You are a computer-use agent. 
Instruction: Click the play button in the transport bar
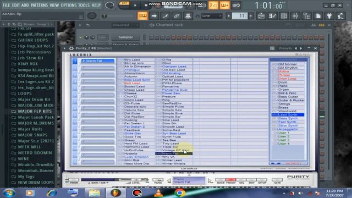pyautogui.click(x=135, y=5)
